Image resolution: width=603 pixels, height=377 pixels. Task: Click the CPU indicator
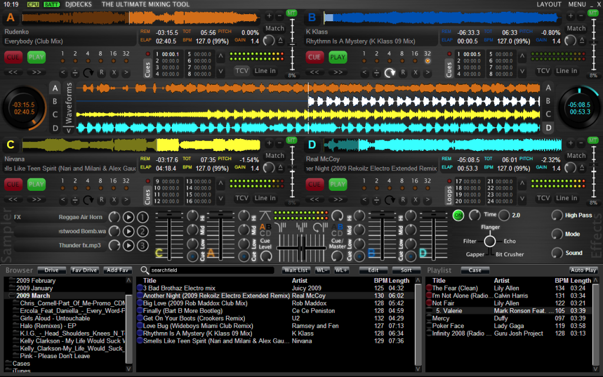[x=33, y=4]
